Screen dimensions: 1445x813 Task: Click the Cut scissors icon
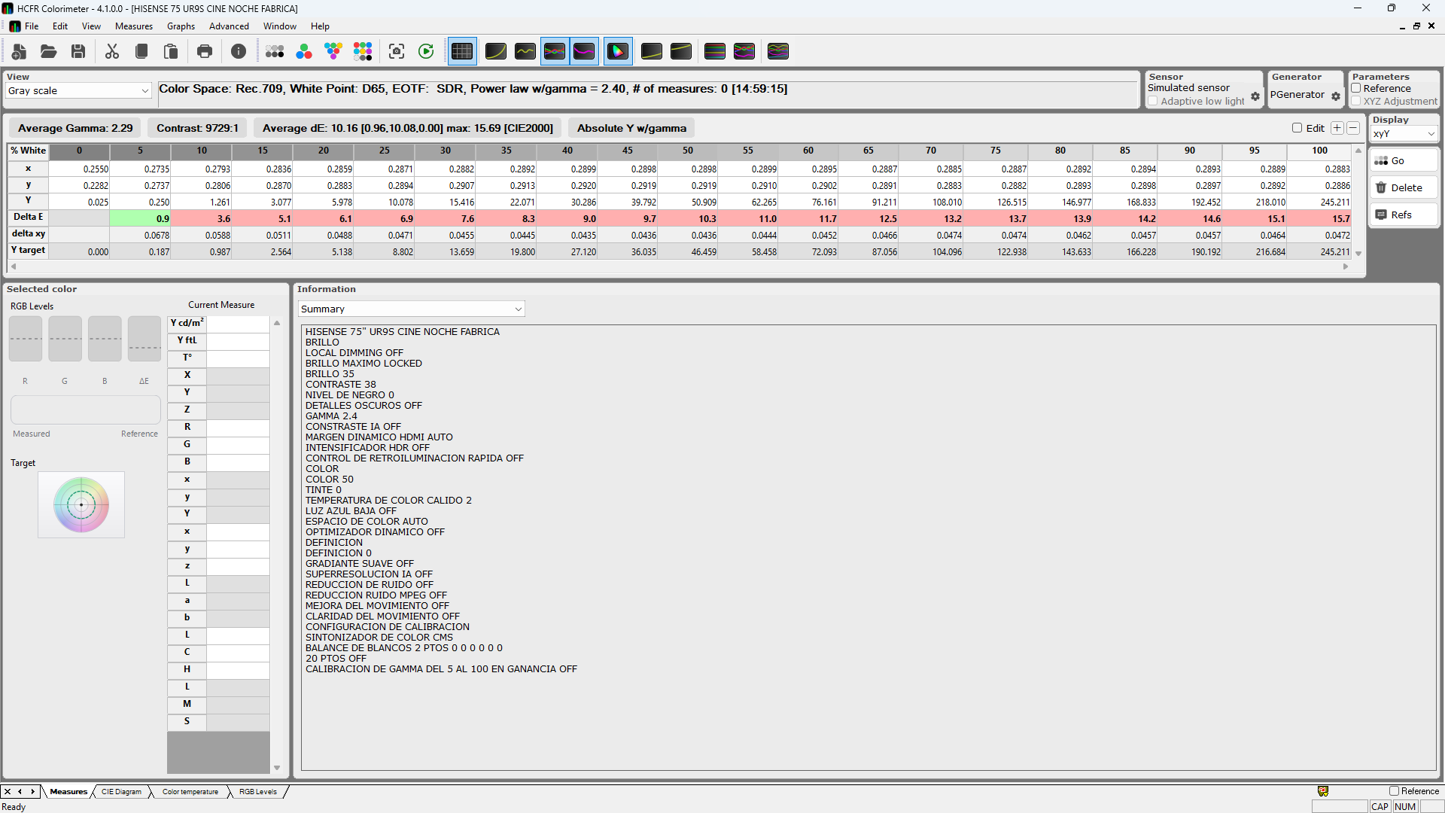pos(112,51)
